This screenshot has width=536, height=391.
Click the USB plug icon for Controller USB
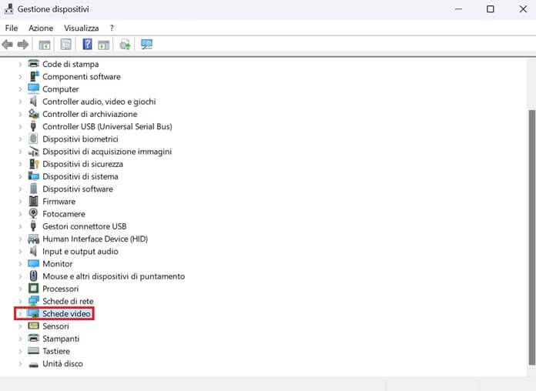[x=33, y=126]
